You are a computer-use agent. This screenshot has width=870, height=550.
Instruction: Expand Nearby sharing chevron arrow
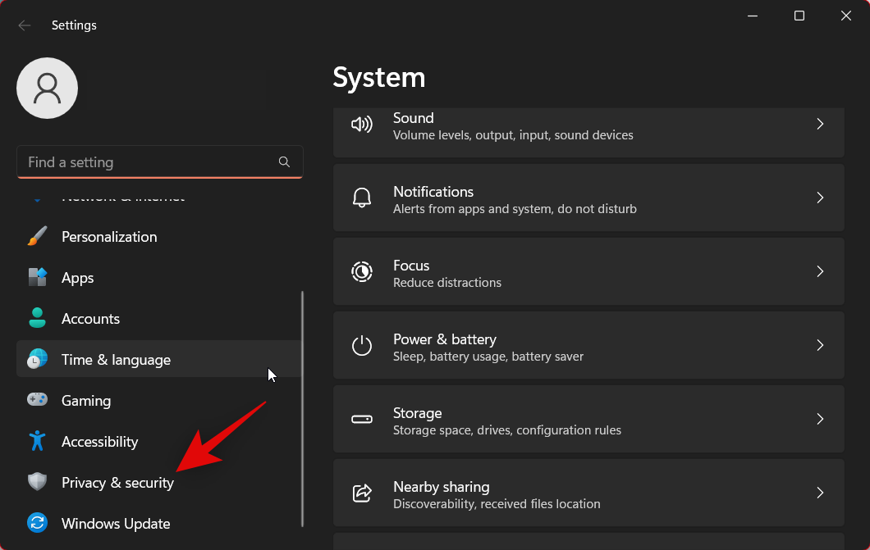click(x=819, y=493)
